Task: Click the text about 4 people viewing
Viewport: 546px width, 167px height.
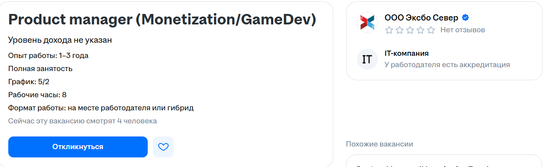Action: pos(83,121)
